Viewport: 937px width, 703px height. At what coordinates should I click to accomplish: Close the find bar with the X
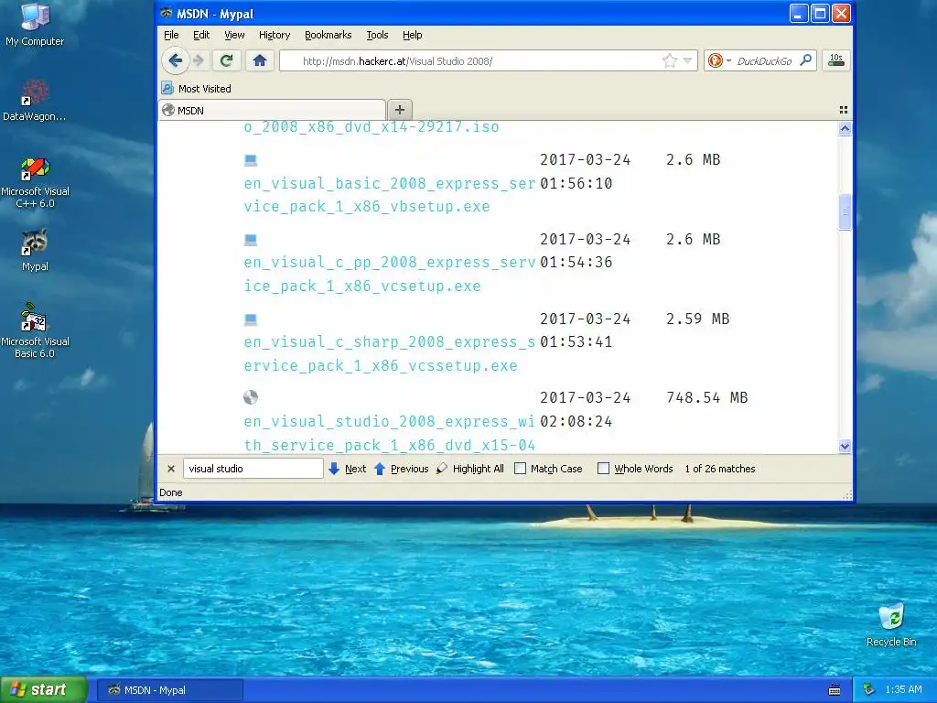171,469
